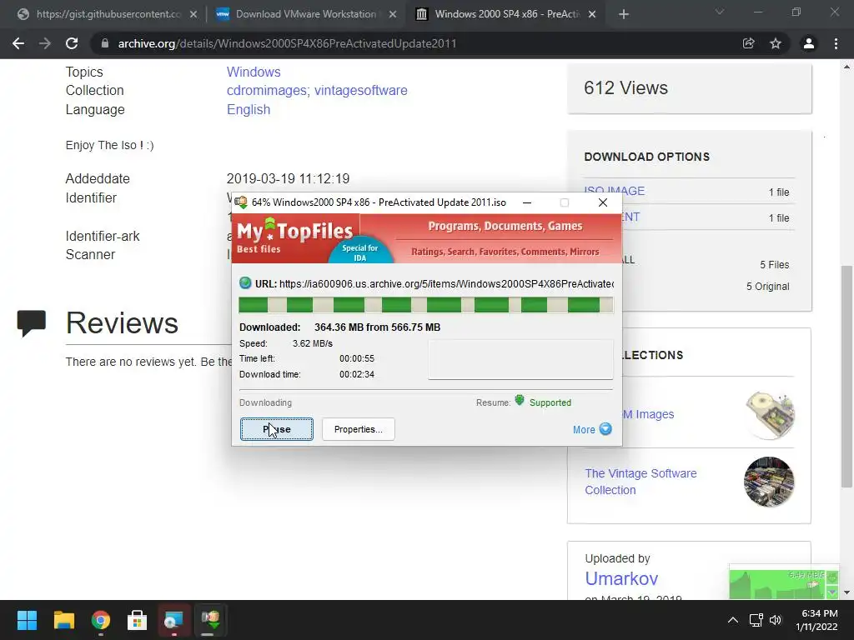This screenshot has height=640, width=854.
Task: Click the CD-ROM Images collection thumbnail
Action: coord(769,415)
